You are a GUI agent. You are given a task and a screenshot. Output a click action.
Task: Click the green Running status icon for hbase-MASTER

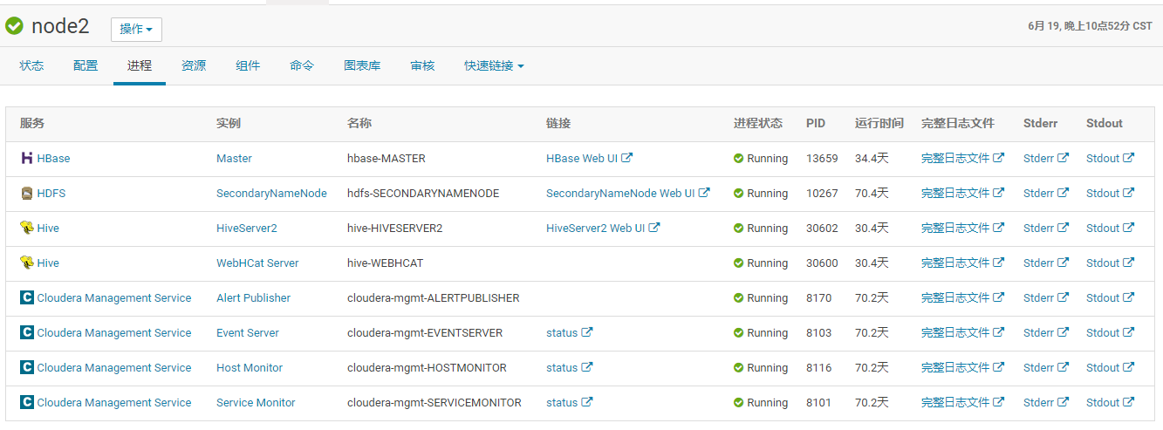click(739, 159)
